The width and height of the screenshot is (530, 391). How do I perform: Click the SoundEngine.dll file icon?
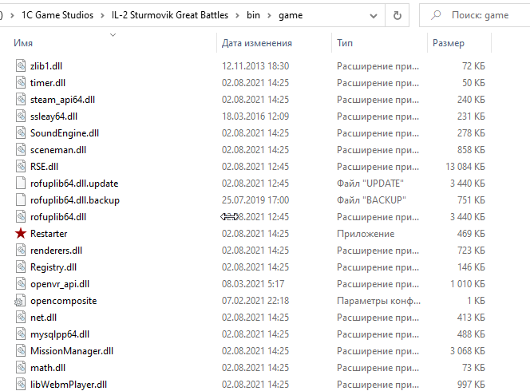coord(21,133)
